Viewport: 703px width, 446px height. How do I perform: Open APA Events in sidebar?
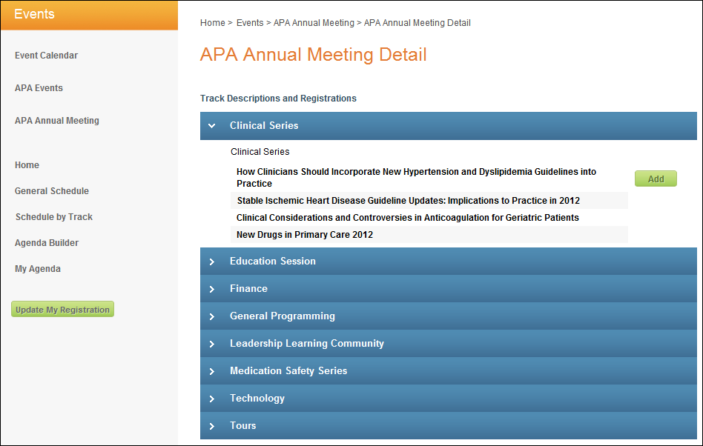pos(39,88)
